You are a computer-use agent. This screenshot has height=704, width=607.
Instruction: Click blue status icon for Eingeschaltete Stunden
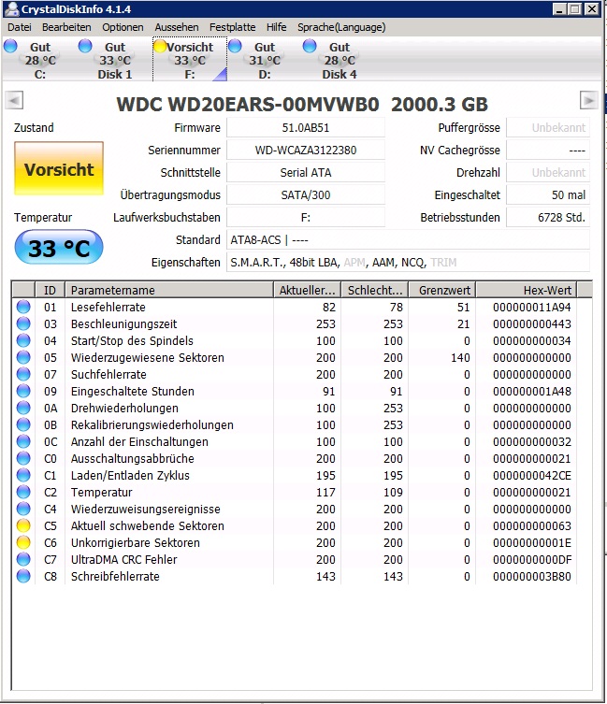[23, 391]
